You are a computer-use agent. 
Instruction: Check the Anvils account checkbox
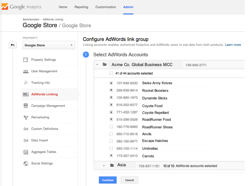click(111, 134)
